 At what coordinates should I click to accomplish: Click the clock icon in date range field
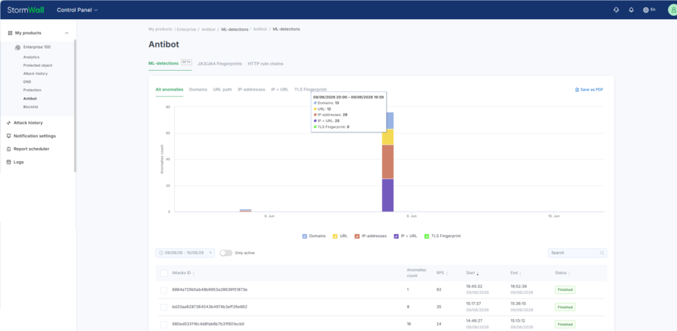point(161,253)
